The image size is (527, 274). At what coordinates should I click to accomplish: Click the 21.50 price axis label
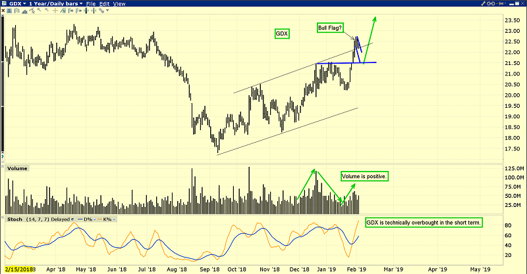click(x=513, y=63)
